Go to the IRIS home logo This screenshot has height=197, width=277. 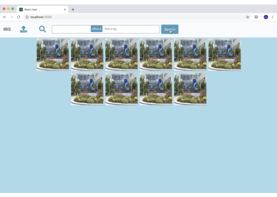pos(7,30)
